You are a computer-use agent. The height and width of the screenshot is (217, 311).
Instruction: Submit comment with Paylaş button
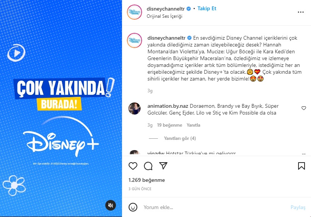[298, 207]
